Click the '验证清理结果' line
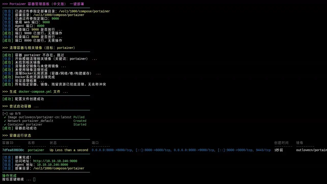This screenshot has height=184, width=327. click(23, 81)
